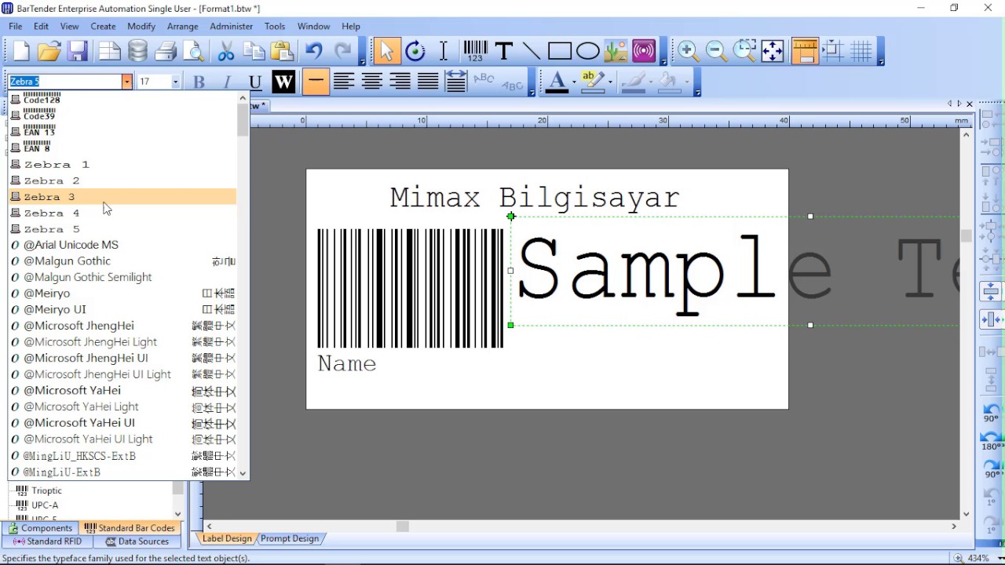This screenshot has height=565, width=1005.
Task: Toggle underline formatting
Action: click(255, 82)
